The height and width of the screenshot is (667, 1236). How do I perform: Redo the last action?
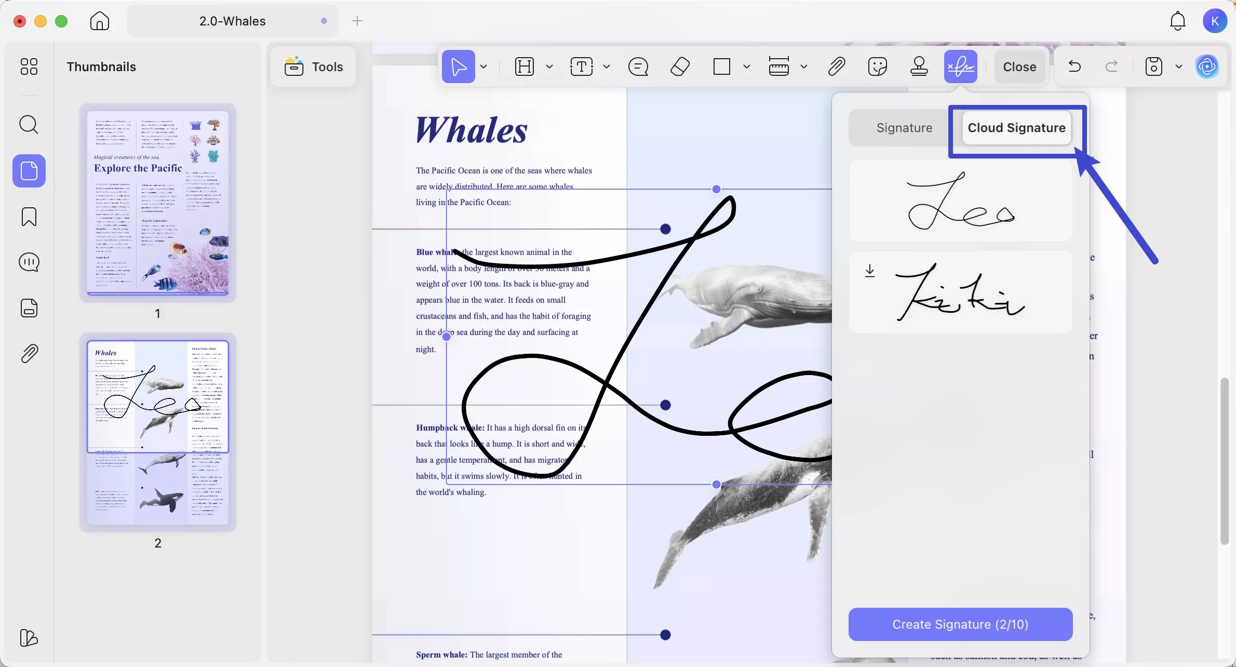point(1112,66)
